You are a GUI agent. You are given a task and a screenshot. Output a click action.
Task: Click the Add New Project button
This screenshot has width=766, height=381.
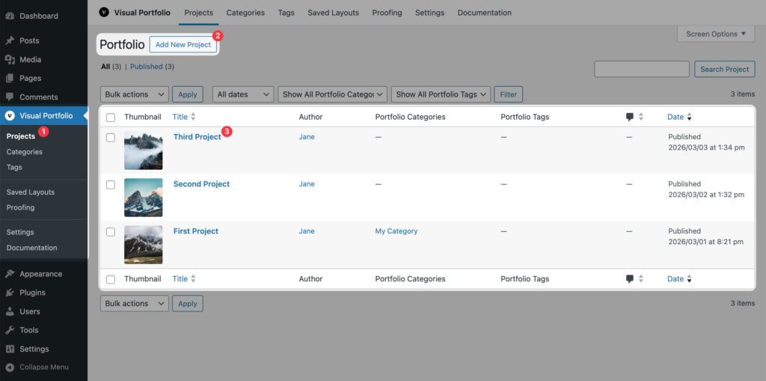[x=183, y=45]
